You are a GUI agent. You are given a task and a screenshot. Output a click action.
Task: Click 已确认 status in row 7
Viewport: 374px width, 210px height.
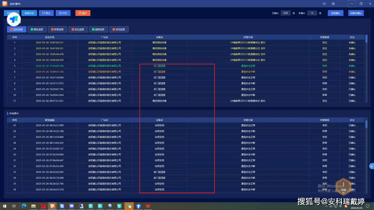[352, 78]
